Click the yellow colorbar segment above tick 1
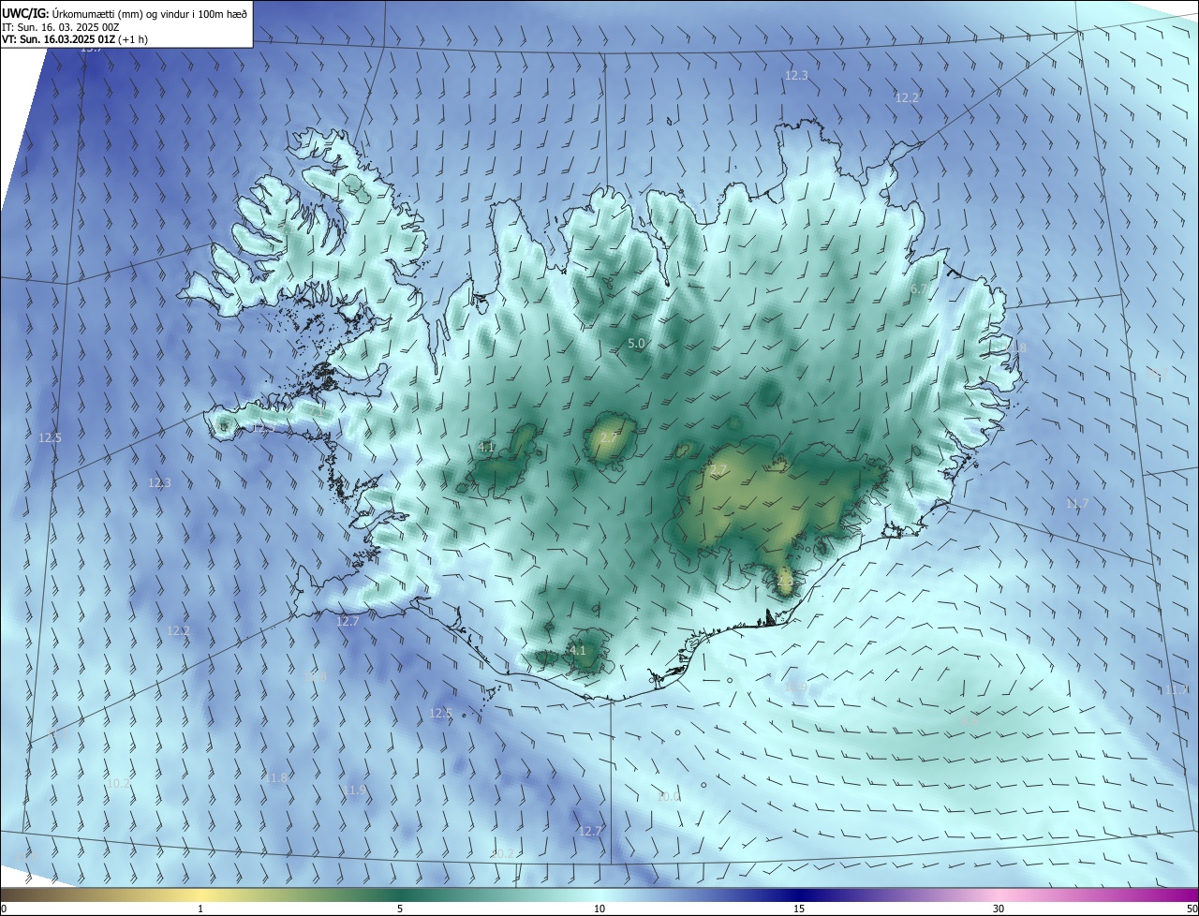 (200, 894)
